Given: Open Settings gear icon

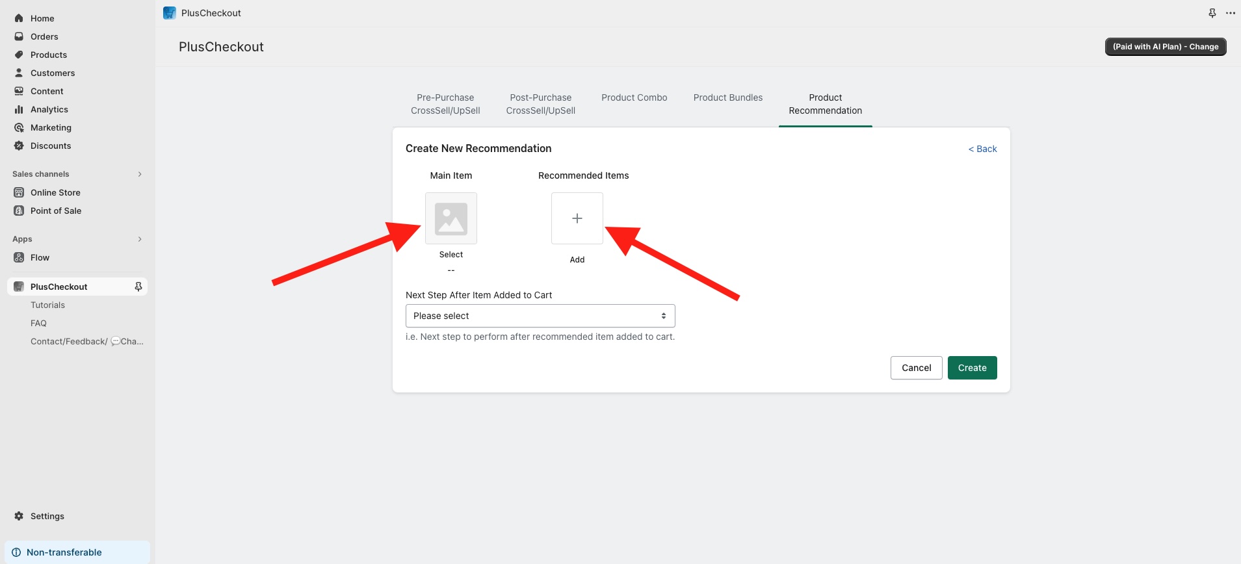Looking at the screenshot, I should tap(19, 516).
